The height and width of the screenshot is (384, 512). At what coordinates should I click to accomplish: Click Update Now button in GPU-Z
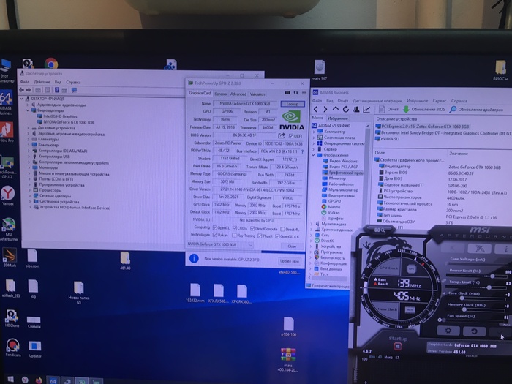pyautogui.click(x=290, y=261)
